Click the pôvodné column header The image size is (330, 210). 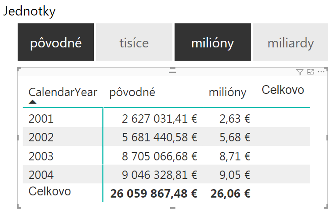(x=132, y=92)
